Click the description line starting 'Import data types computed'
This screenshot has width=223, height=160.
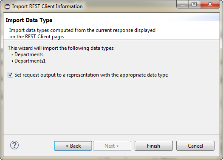[x=82, y=30]
